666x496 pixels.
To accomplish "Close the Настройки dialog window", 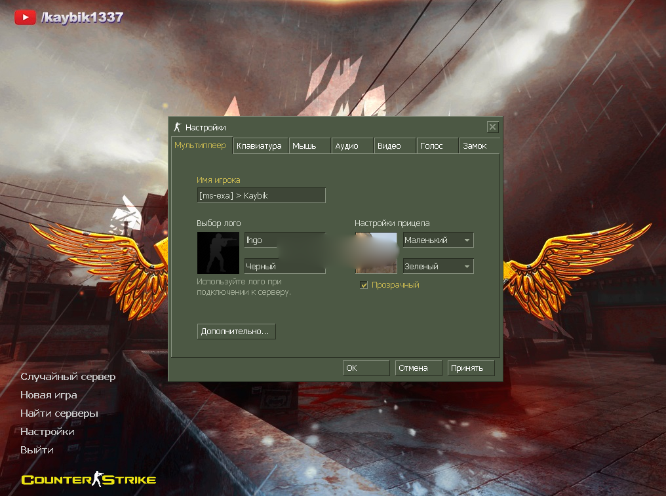I will pyautogui.click(x=492, y=127).
